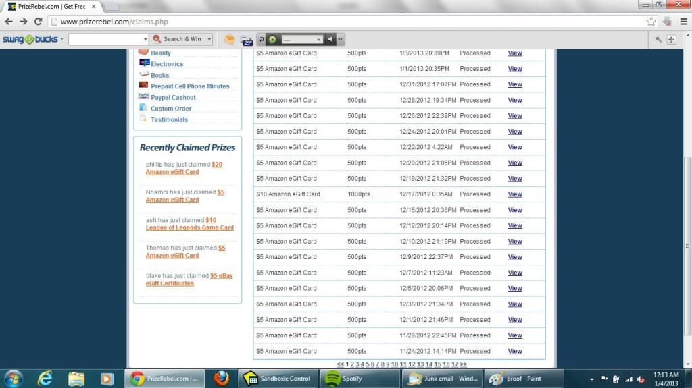
Task: Open the Chrome hamburger menu
Action: [x=683, y=22]
